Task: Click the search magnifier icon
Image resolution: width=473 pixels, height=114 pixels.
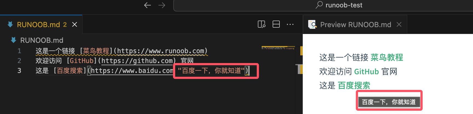Action: click(x=319, y=5)
